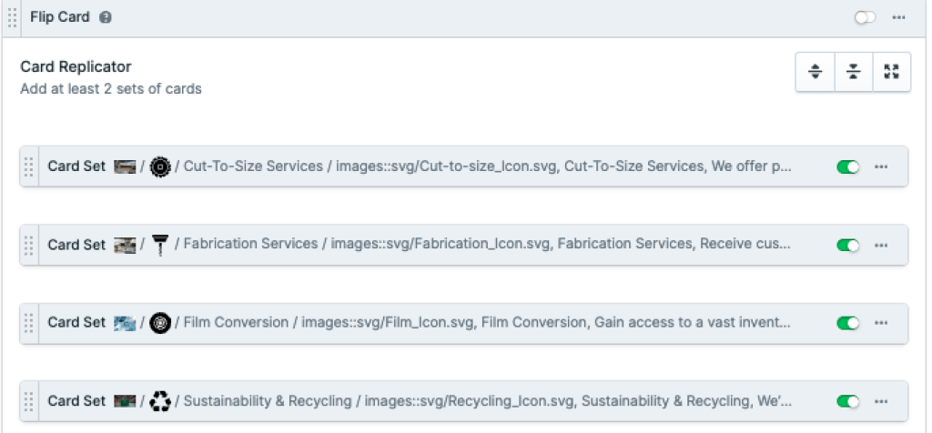Click the Fabrication Services card drag handle
This screenshot has height=433, width=932.
pyautogui.click(x=29, y=245)
